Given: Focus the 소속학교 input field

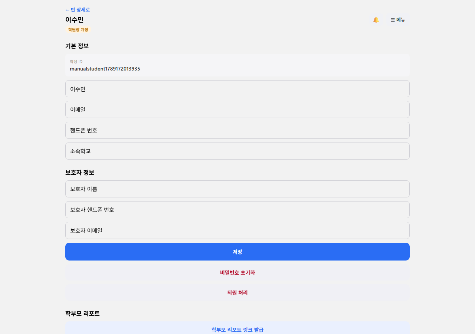Looking at the screenshot, I should point(237,151).
